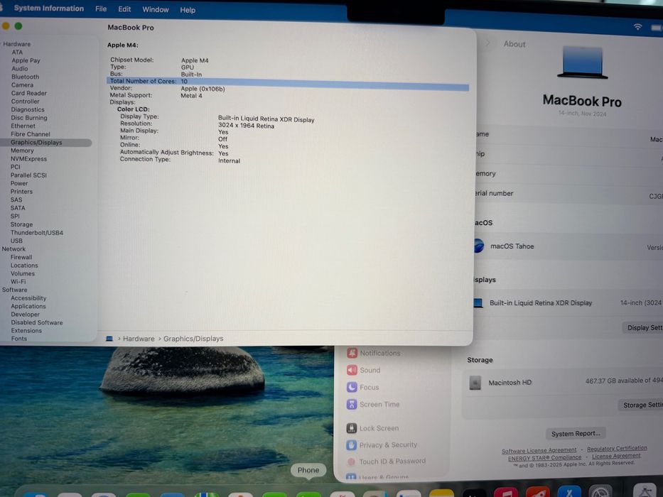Open the ENERGY STAR Compliance link
The width and height of the screenshot is (663, 497).
coord(544,458)
